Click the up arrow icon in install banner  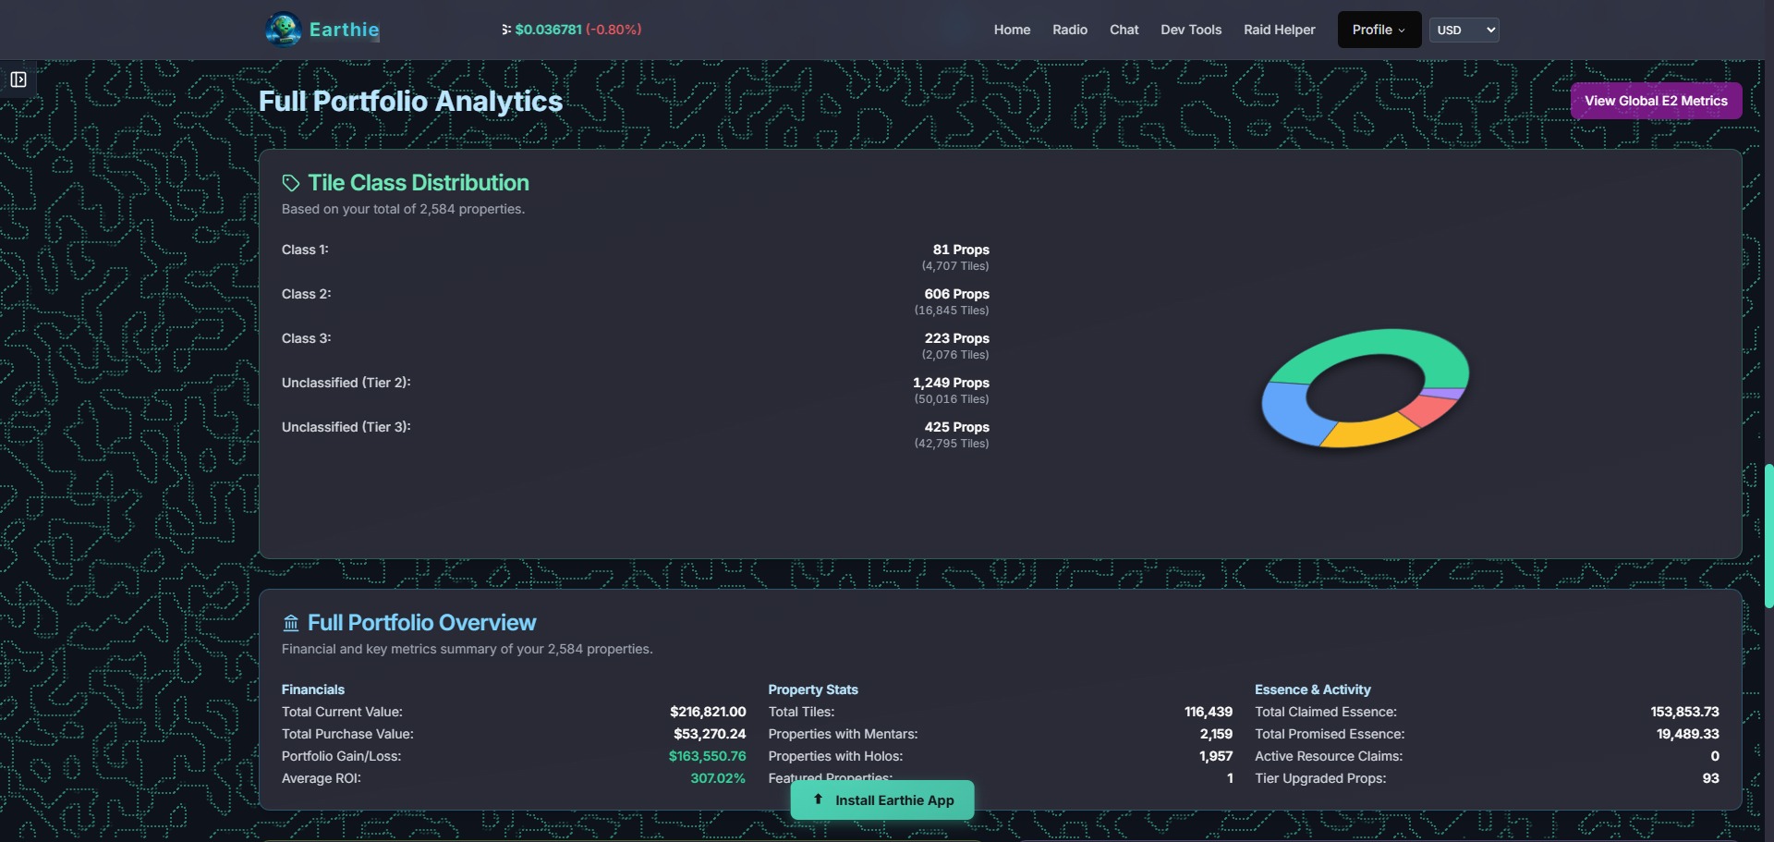818,799
